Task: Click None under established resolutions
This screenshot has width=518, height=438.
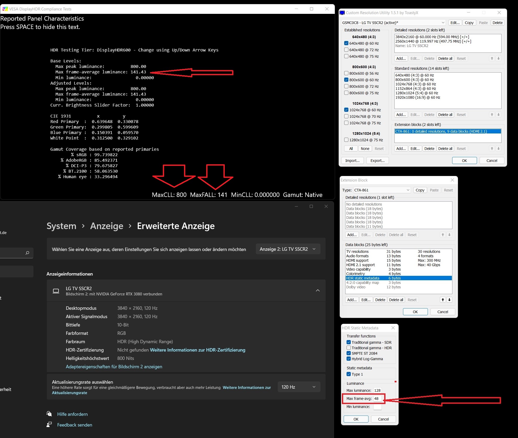Action: tap(365, 149)
